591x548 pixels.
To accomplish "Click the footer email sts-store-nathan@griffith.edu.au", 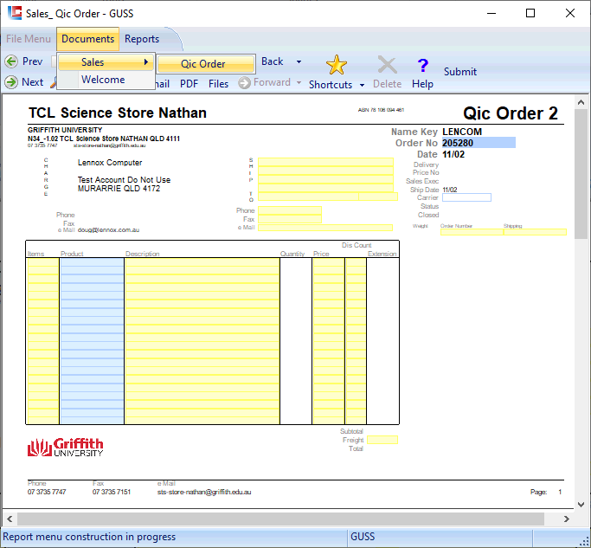I will pos(204,492).
